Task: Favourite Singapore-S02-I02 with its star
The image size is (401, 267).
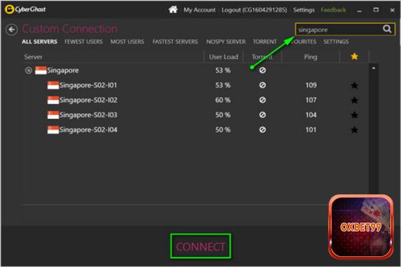Action: (x=354, y=100)
